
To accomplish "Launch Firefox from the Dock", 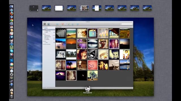I will pos(12,13).
